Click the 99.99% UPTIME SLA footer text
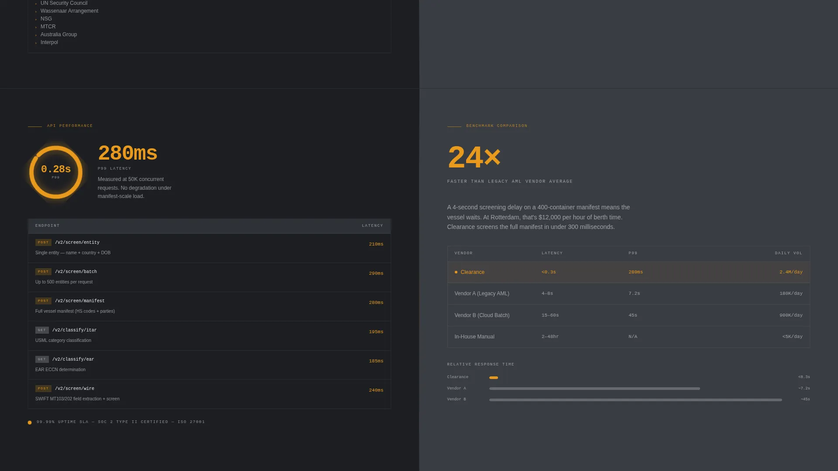The width and height of the screenshot is (838, 471). [x=121, y=422]
